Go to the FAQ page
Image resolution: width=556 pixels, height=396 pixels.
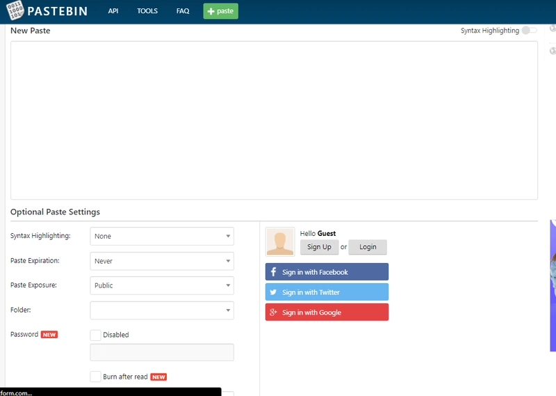click(x=183, y=11)
